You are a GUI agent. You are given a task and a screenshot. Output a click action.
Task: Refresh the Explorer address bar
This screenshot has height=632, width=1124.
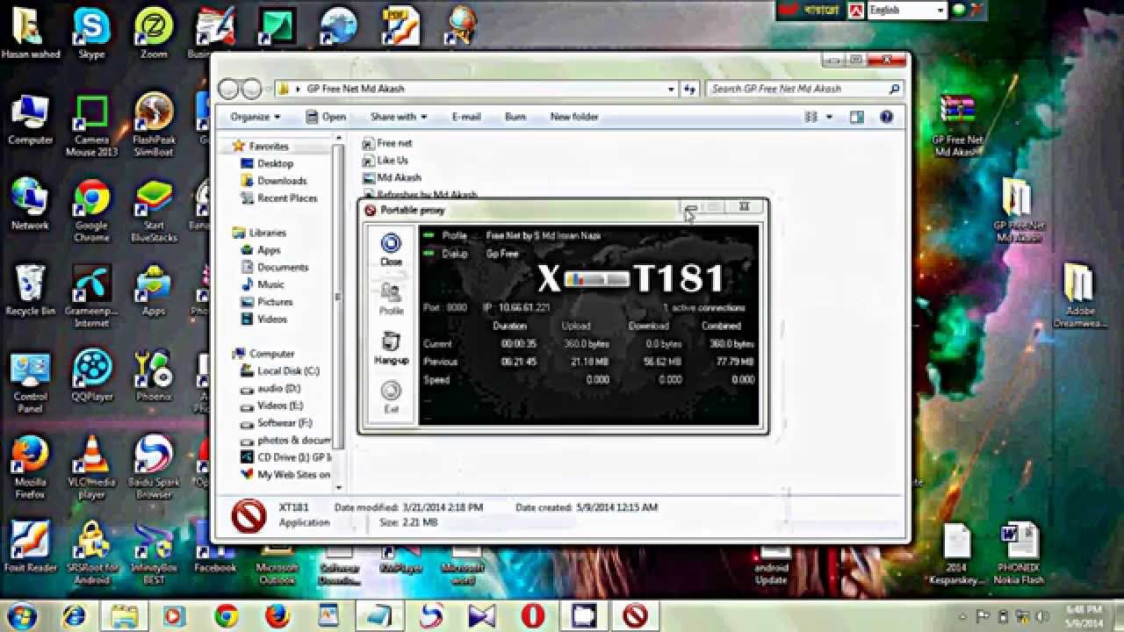tap(689, 89)
